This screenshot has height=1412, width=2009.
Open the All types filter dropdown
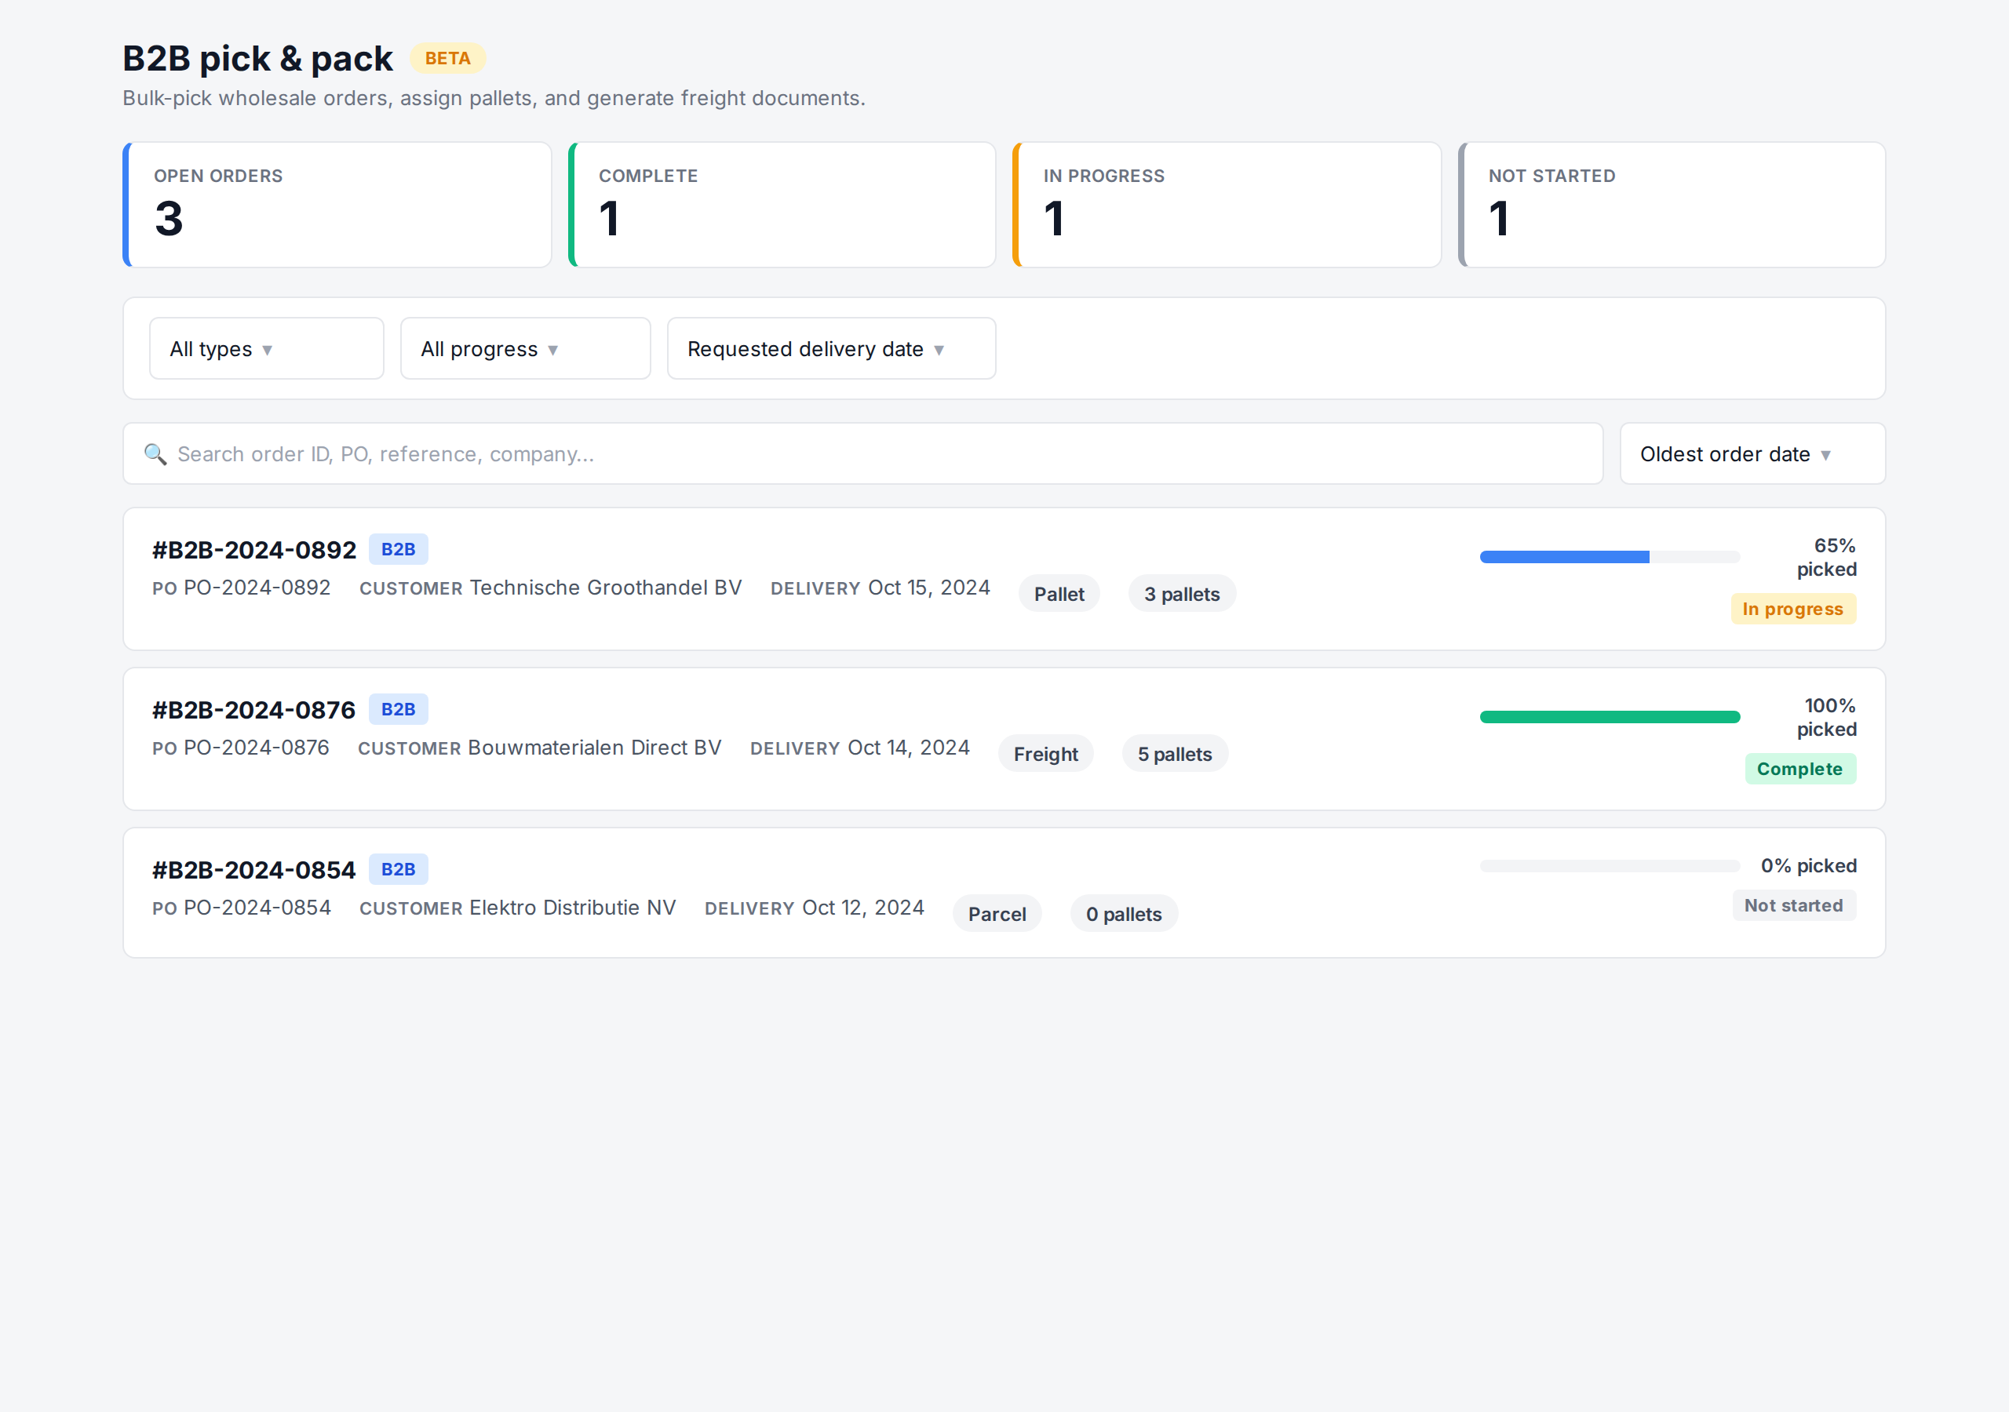point(266,348)
